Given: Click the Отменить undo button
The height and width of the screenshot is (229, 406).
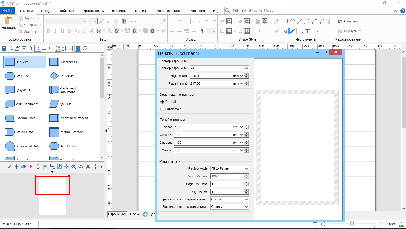Looking at the screenshot, I should [348, 21].
